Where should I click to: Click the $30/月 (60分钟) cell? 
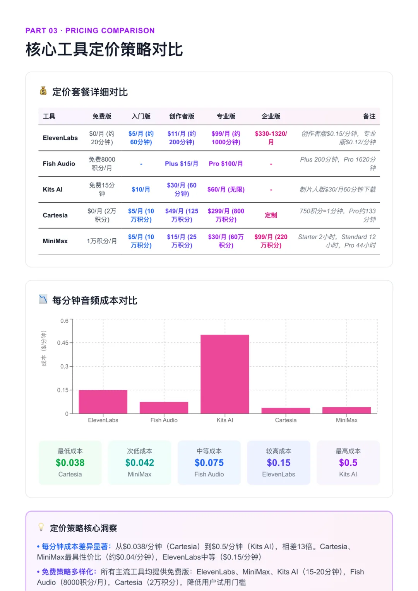[182, 190]
